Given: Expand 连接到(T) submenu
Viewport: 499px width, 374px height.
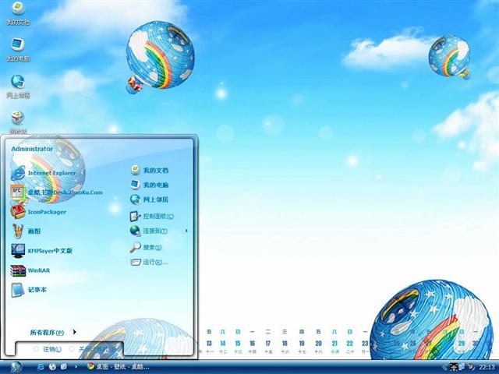Looking at the screenshot, I should click(x=159, y=231).
